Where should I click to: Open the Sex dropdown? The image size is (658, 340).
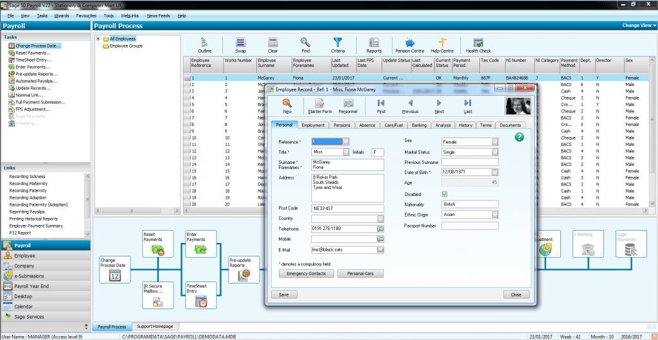(495, 142)
